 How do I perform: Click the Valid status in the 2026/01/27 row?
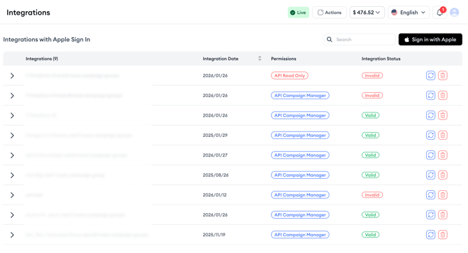(x=370, y=155)
